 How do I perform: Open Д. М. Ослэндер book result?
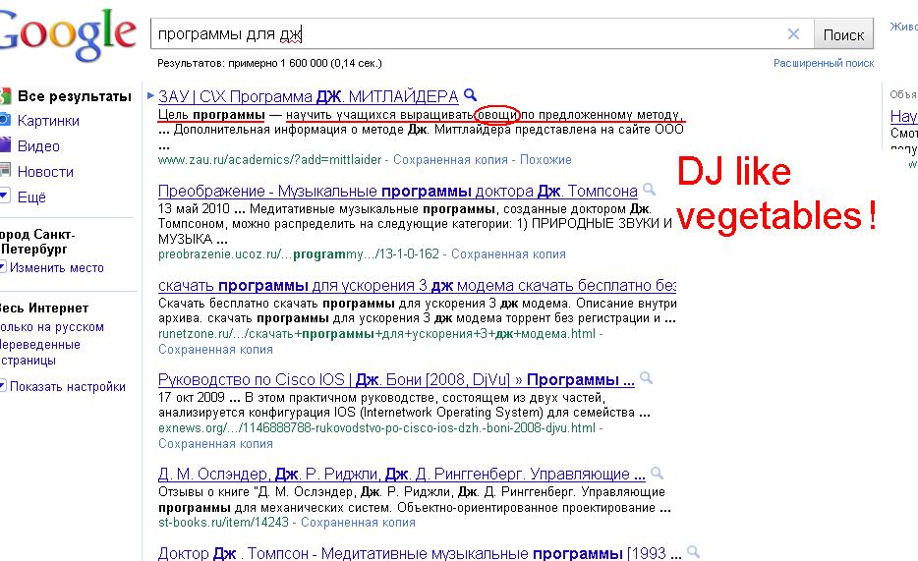coord(402,474)
